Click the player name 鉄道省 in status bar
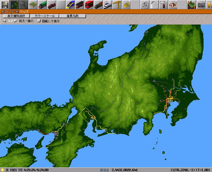The height and width of the screenshot is (172, 212). [104, 170]
